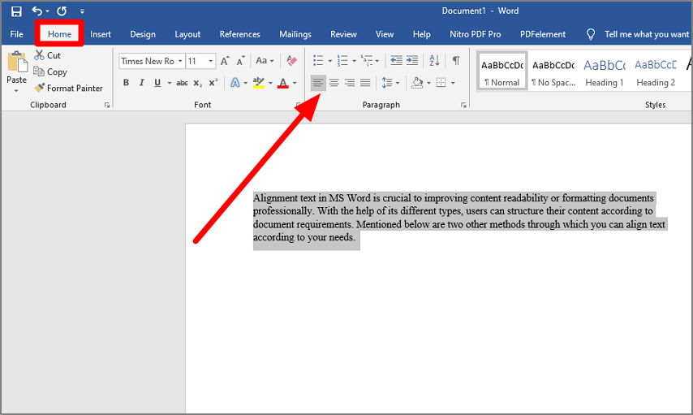Viewport: 693px width, 415px height.
Task: Decrease paragraph indent
Action: 397,61
